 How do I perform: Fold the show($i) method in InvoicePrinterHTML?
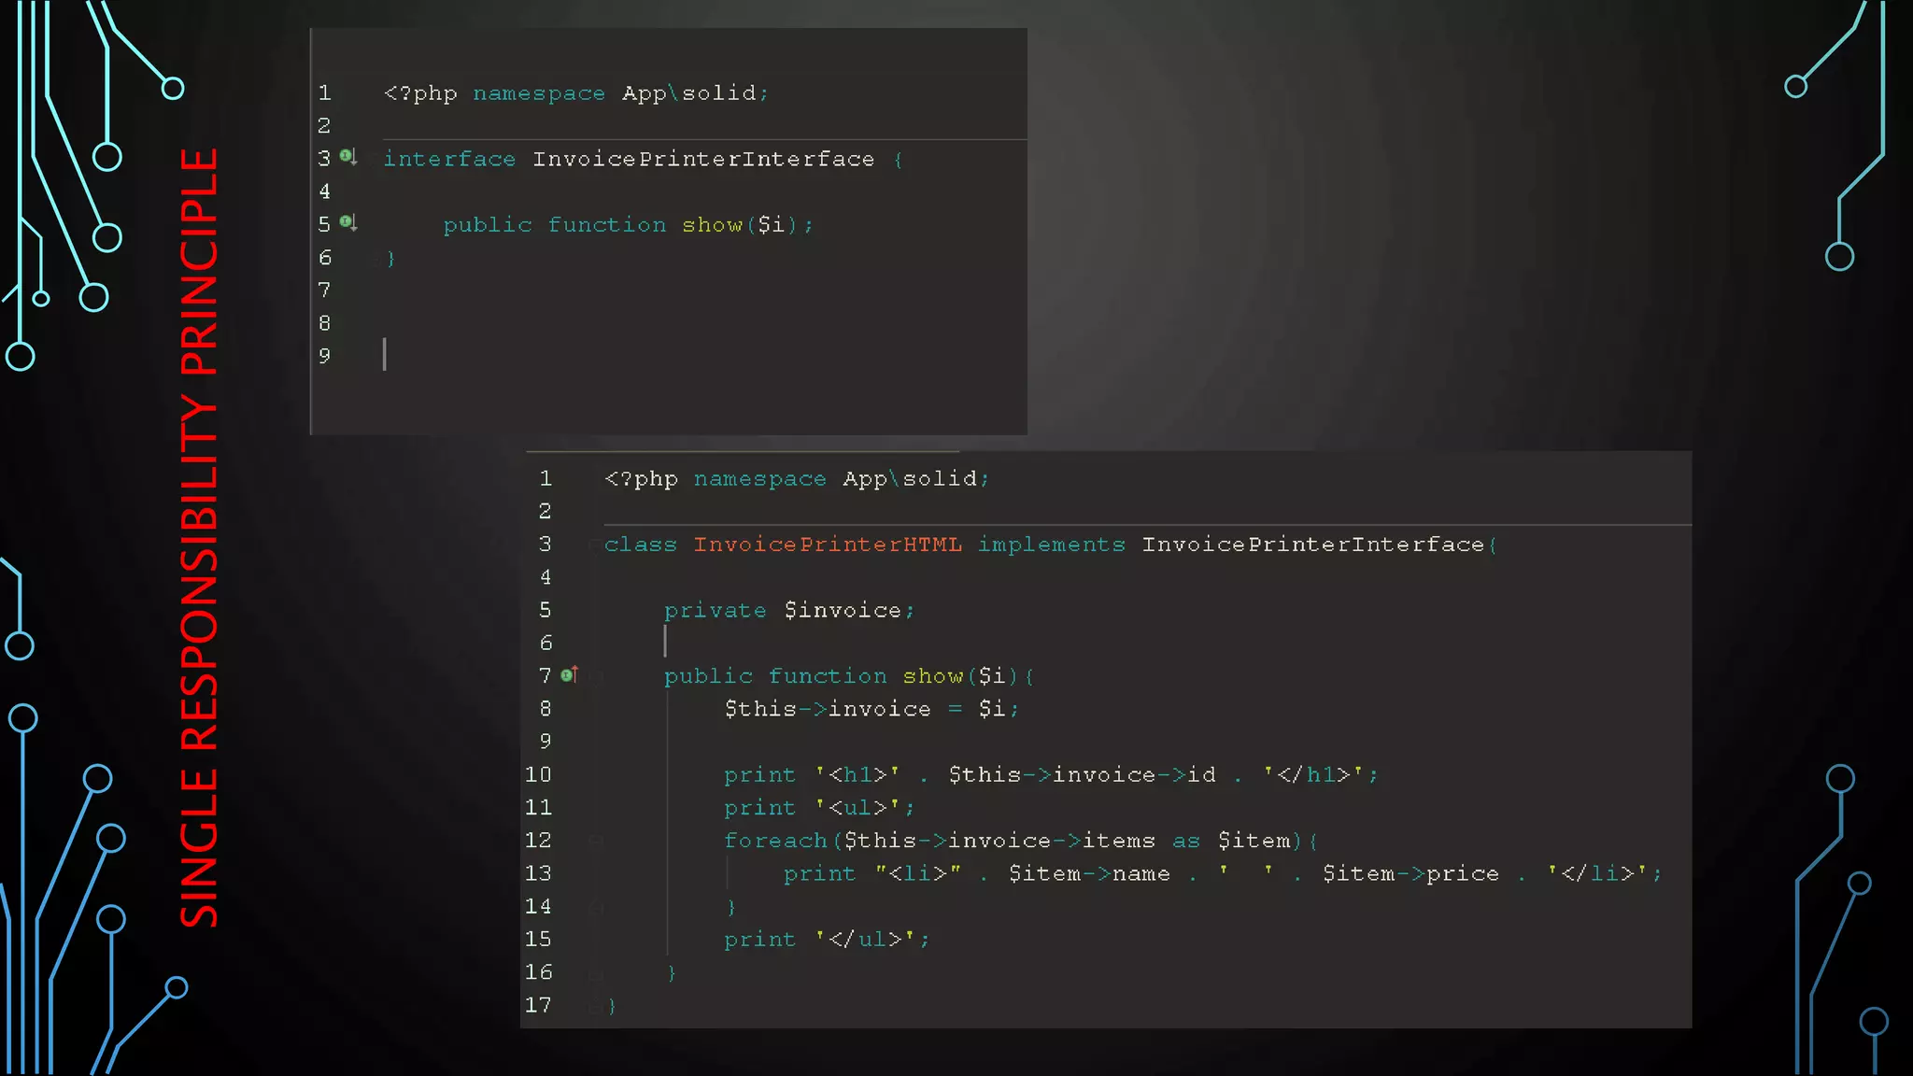point(598,675)
